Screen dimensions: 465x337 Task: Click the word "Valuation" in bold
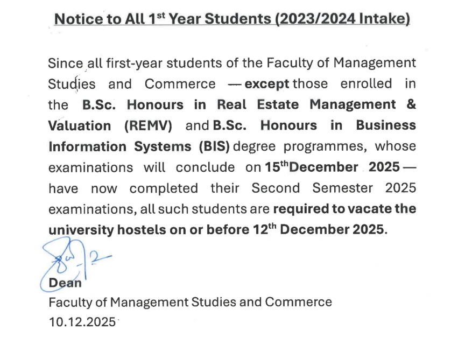tap(80, 126)
